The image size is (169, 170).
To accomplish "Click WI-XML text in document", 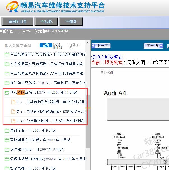I will (x=108, y=72).
